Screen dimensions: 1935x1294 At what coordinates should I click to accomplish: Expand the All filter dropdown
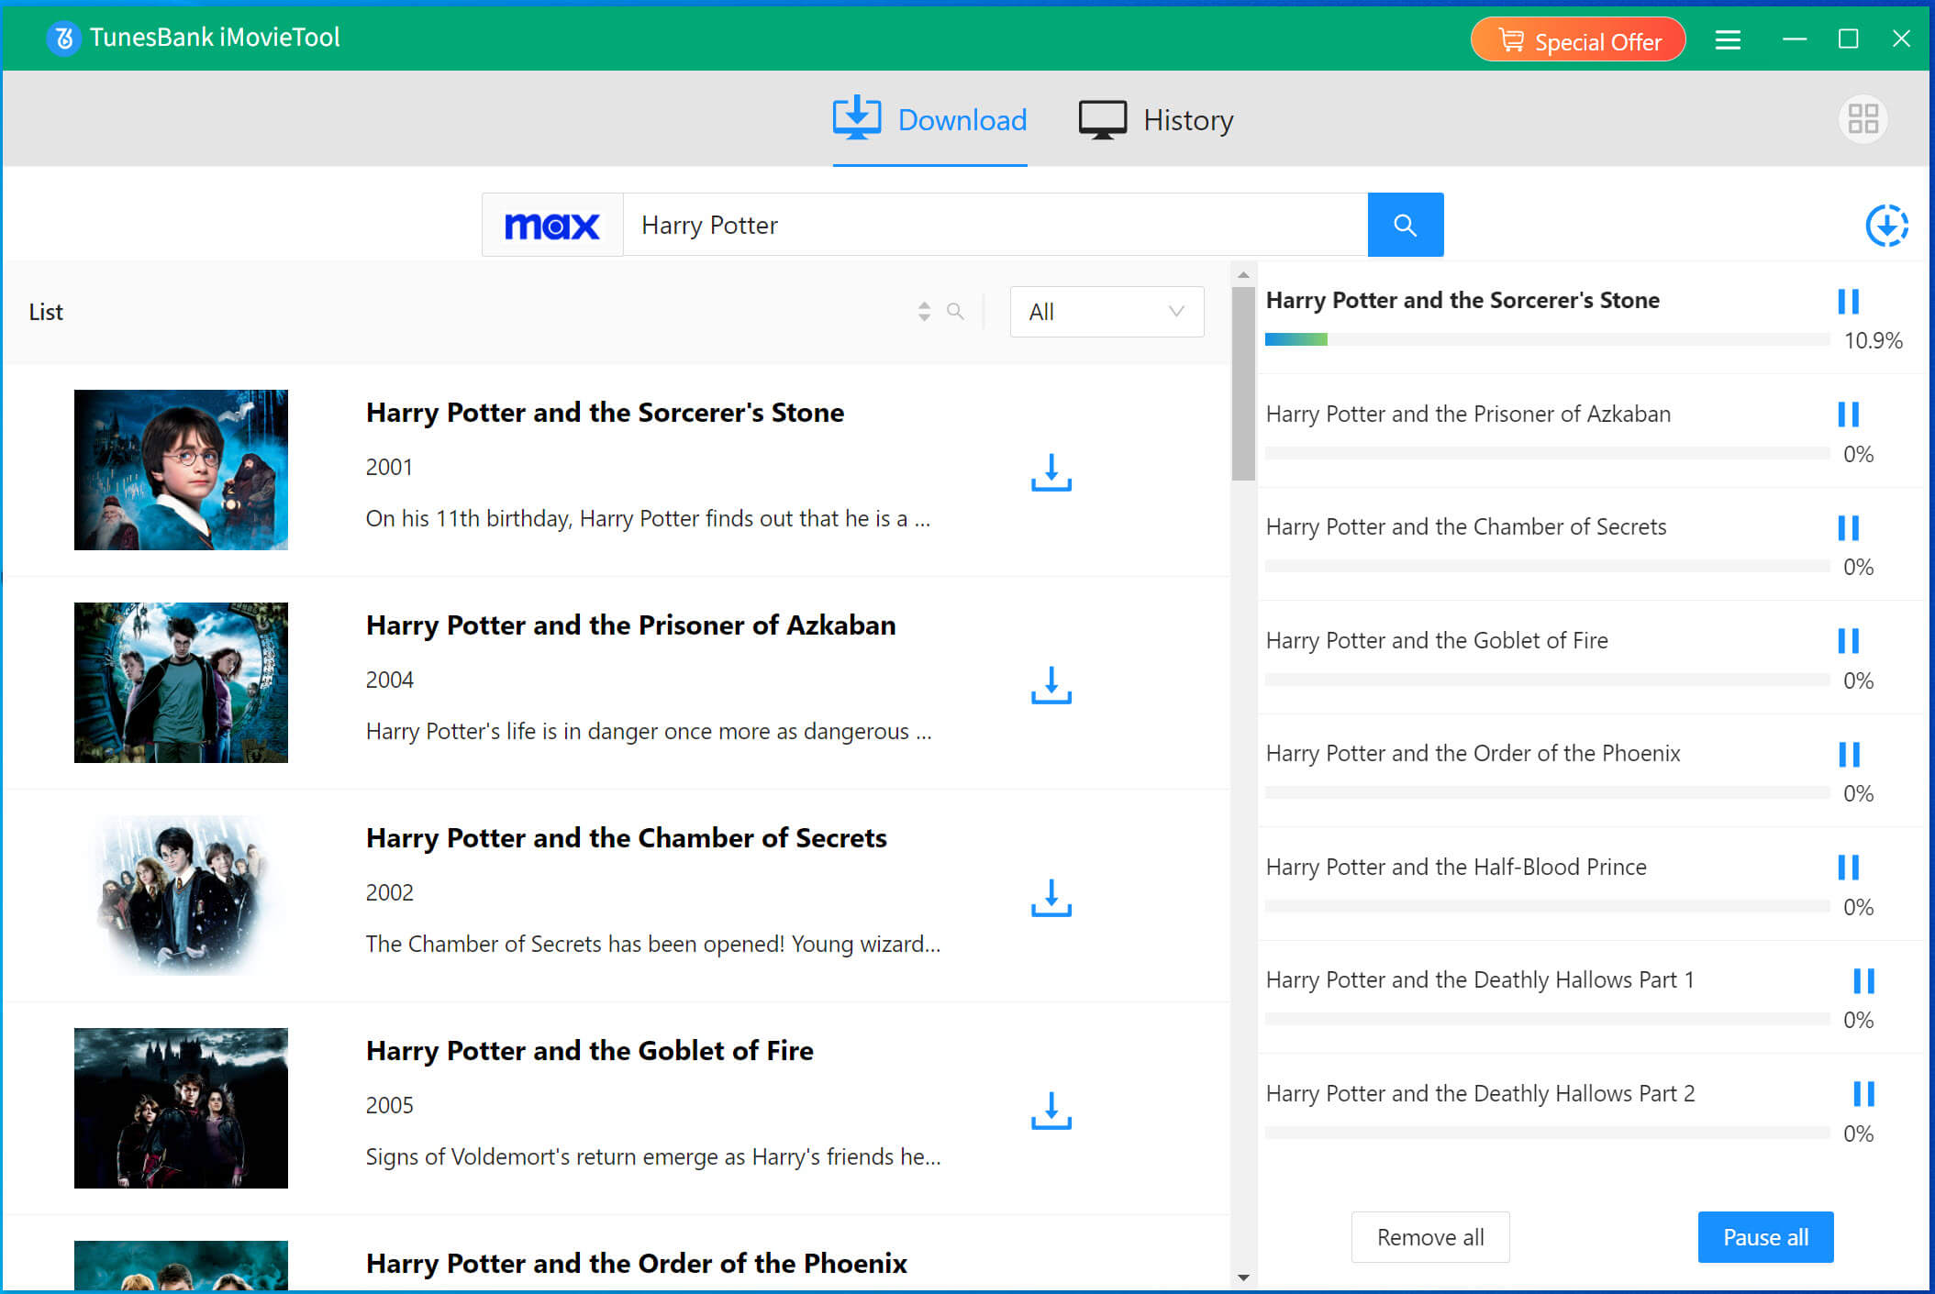coord(1107,312)
